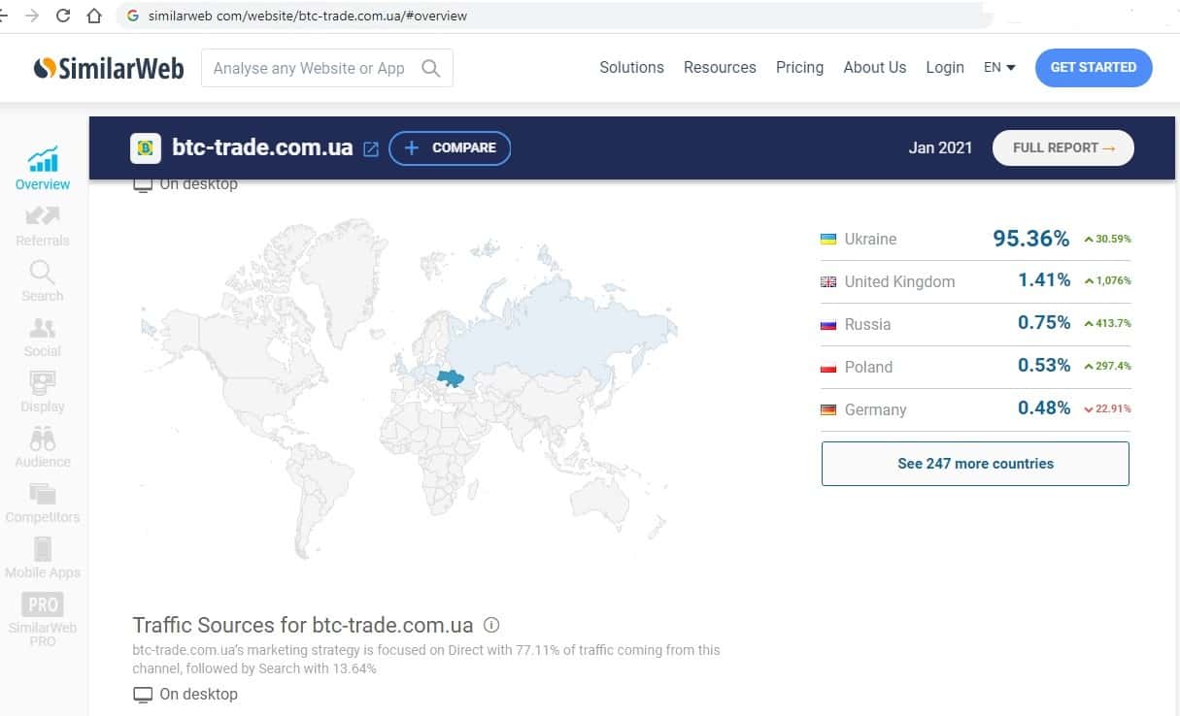
Task: Click the Jan 2021 date label
Action: pos(940,147)
